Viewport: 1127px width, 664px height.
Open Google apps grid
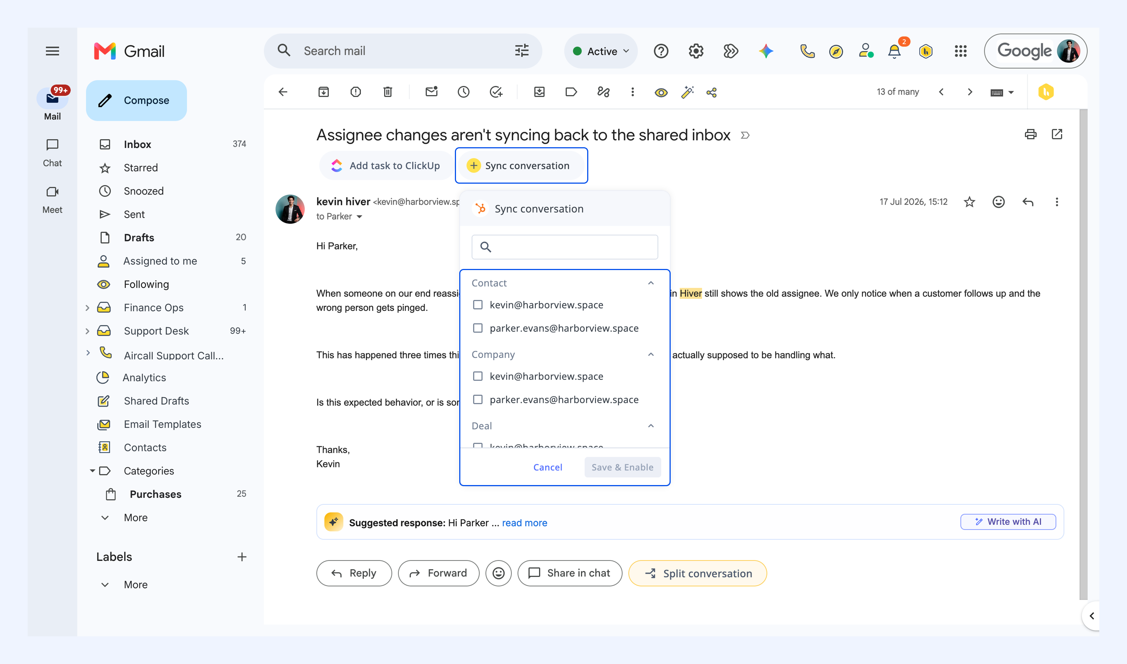[960, 51]
